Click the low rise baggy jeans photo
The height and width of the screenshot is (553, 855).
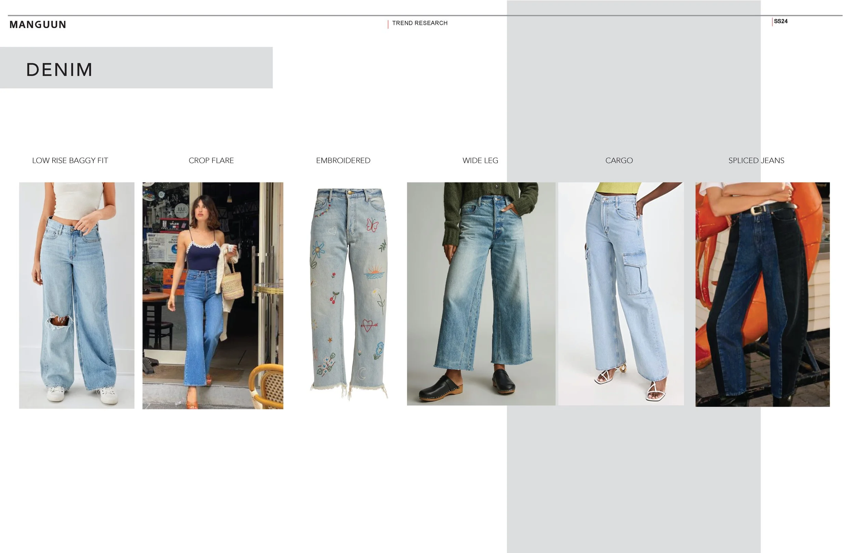(x=77, y=295)
